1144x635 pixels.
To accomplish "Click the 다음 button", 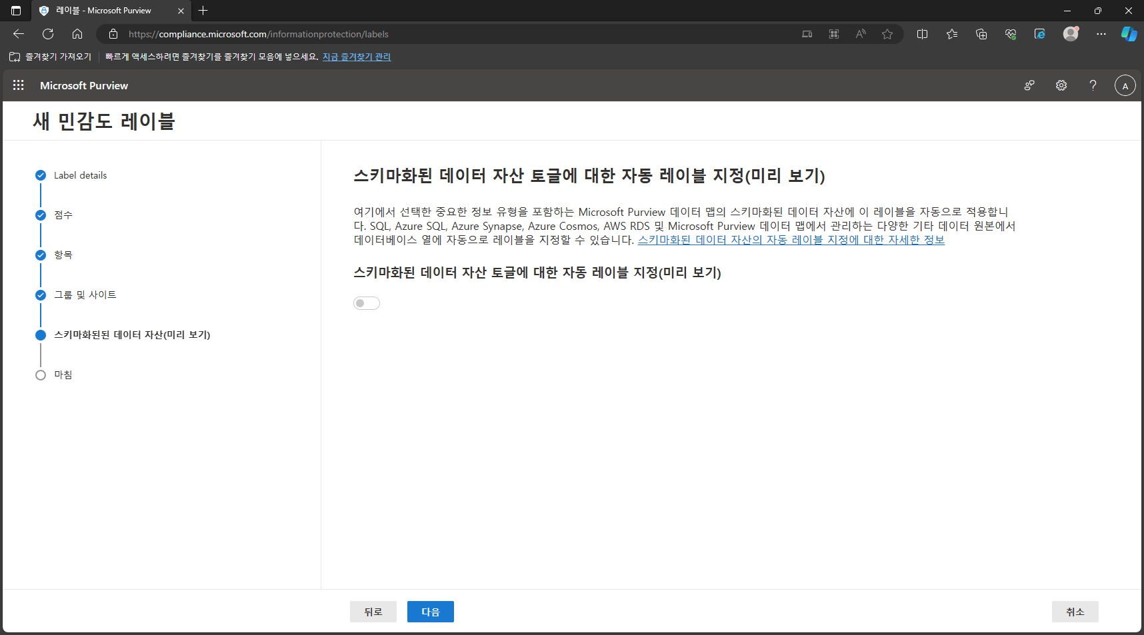I will coord(431,612).
